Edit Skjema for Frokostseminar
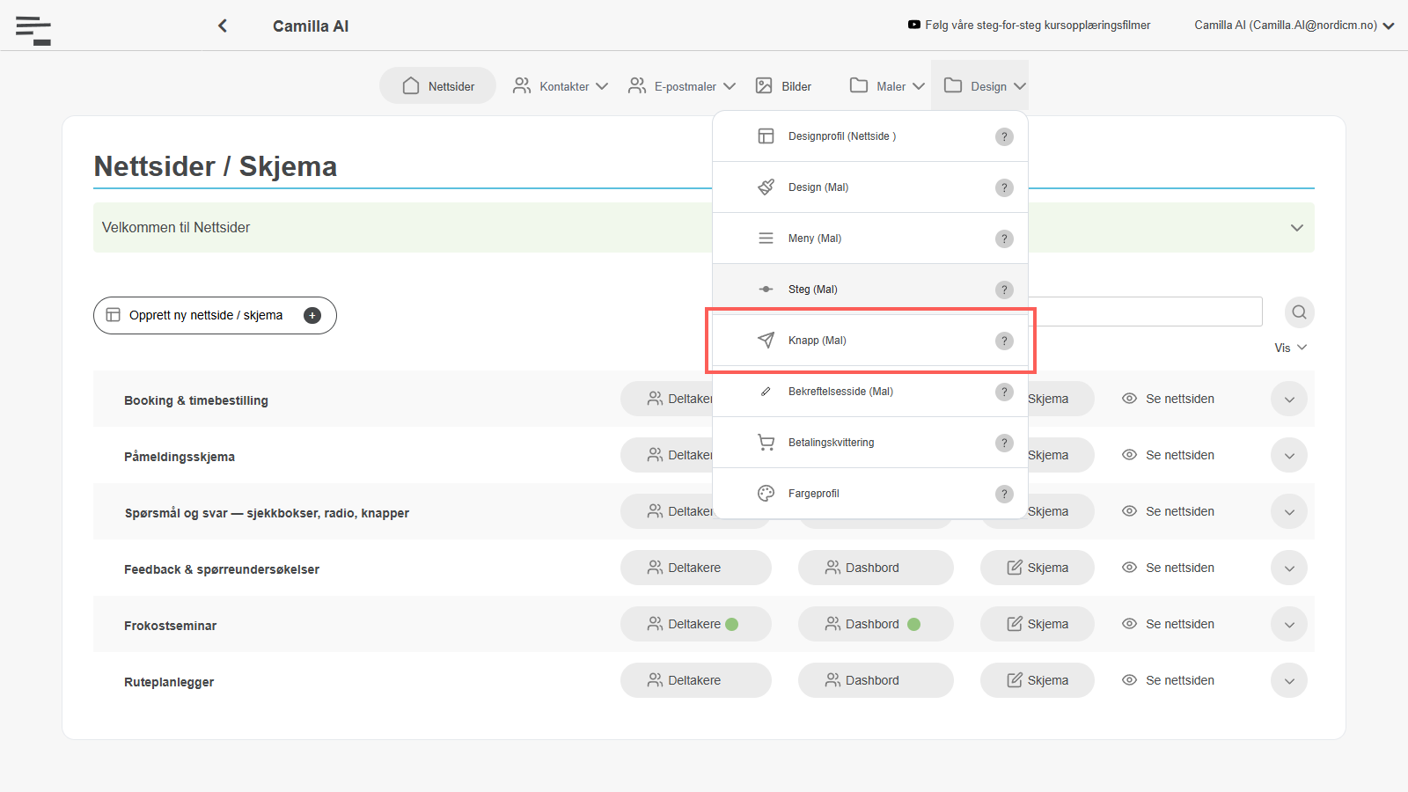The height and width of the screenshot is (792, 1408). pos(1038,624)
